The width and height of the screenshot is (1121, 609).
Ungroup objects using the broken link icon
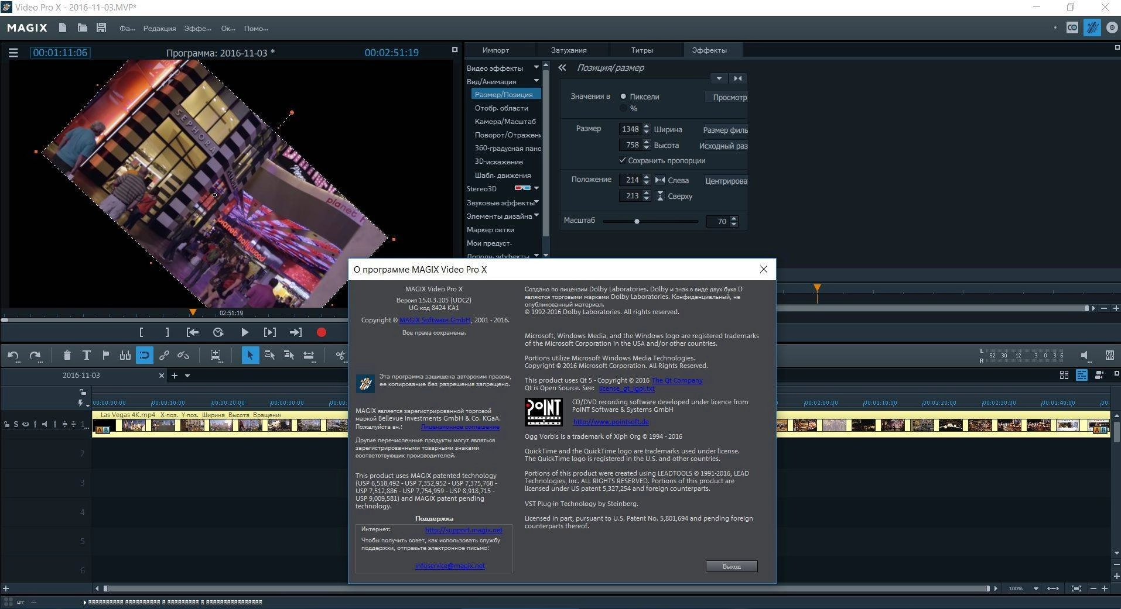pos(183,355)
